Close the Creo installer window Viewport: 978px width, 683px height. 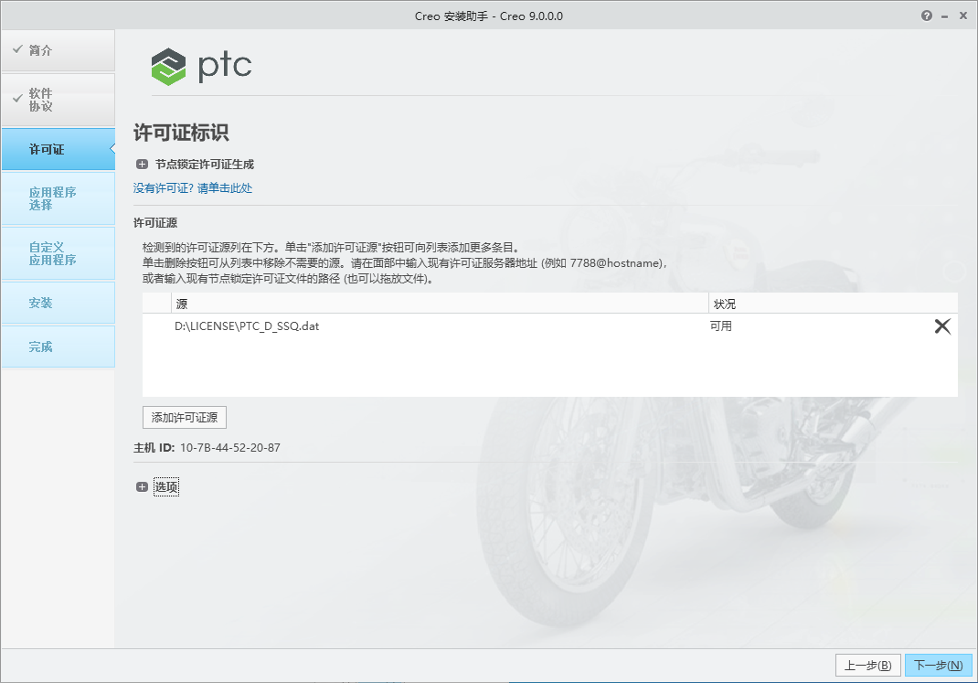[x=963, y=16]
